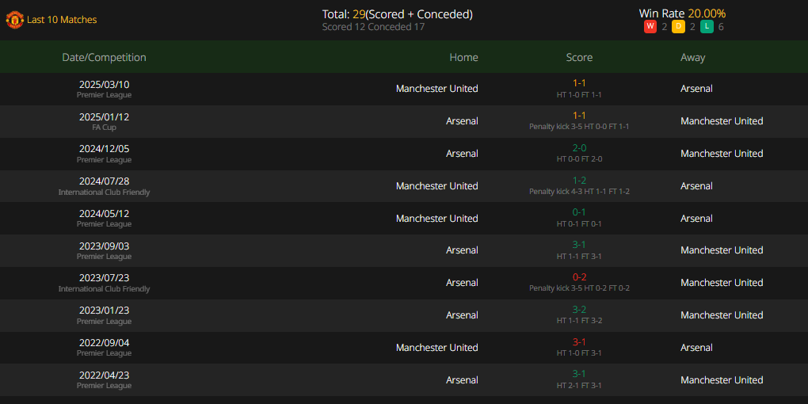This screenshot has width=808, height=404.
Task: Open the 2024/05/12 match with 0-1 score
Action: coord(404,219)
